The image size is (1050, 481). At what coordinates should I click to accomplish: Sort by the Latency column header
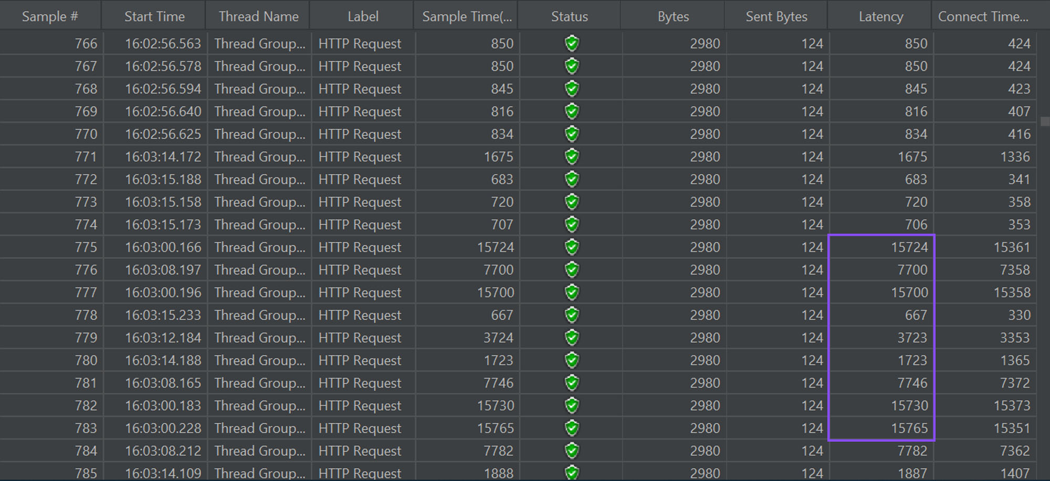point(880,16)
